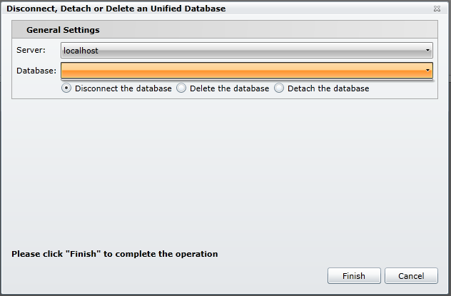
Task: Click the Server: field label
Action: pyautogui.click(x=31, y=51)
